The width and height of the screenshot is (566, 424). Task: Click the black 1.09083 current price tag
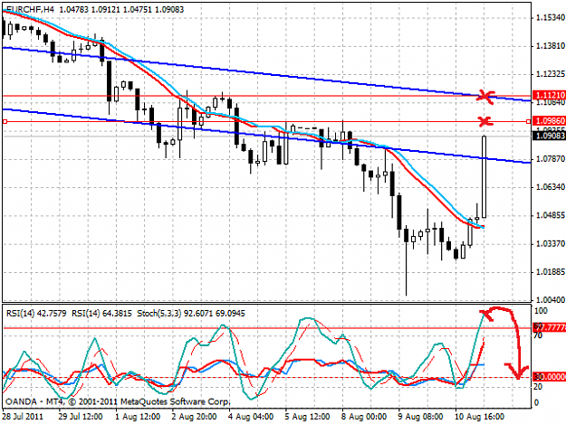550,136
